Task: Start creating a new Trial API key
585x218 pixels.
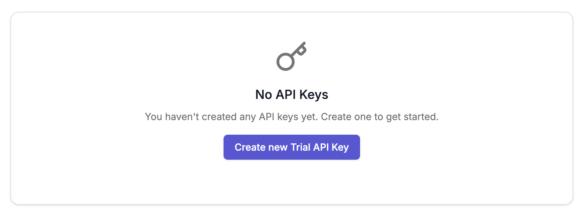Action: [291, 147]
